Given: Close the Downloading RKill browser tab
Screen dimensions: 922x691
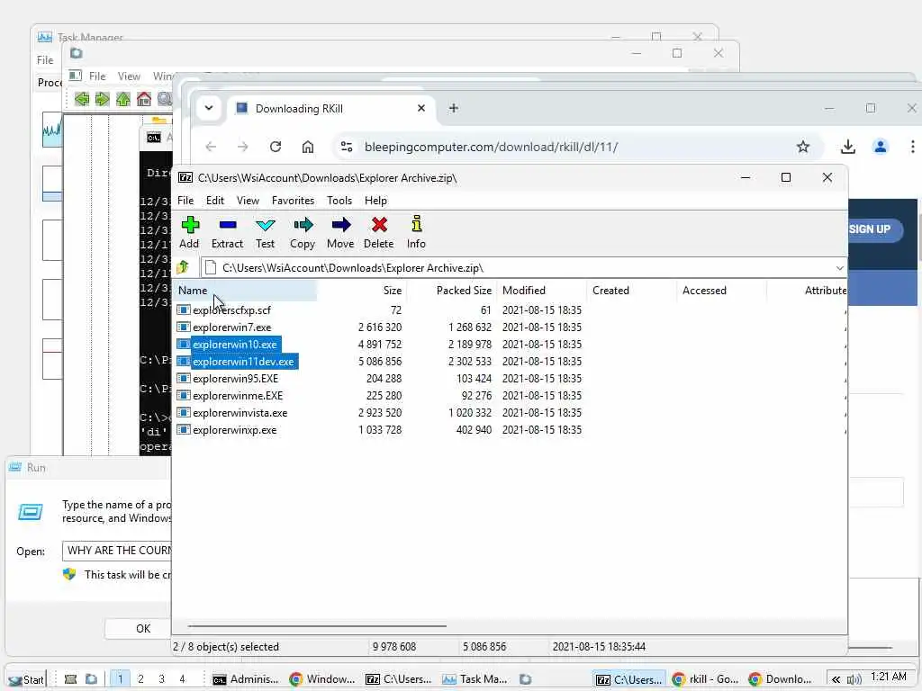Looking at the screenshot, I should coord(421,108).
